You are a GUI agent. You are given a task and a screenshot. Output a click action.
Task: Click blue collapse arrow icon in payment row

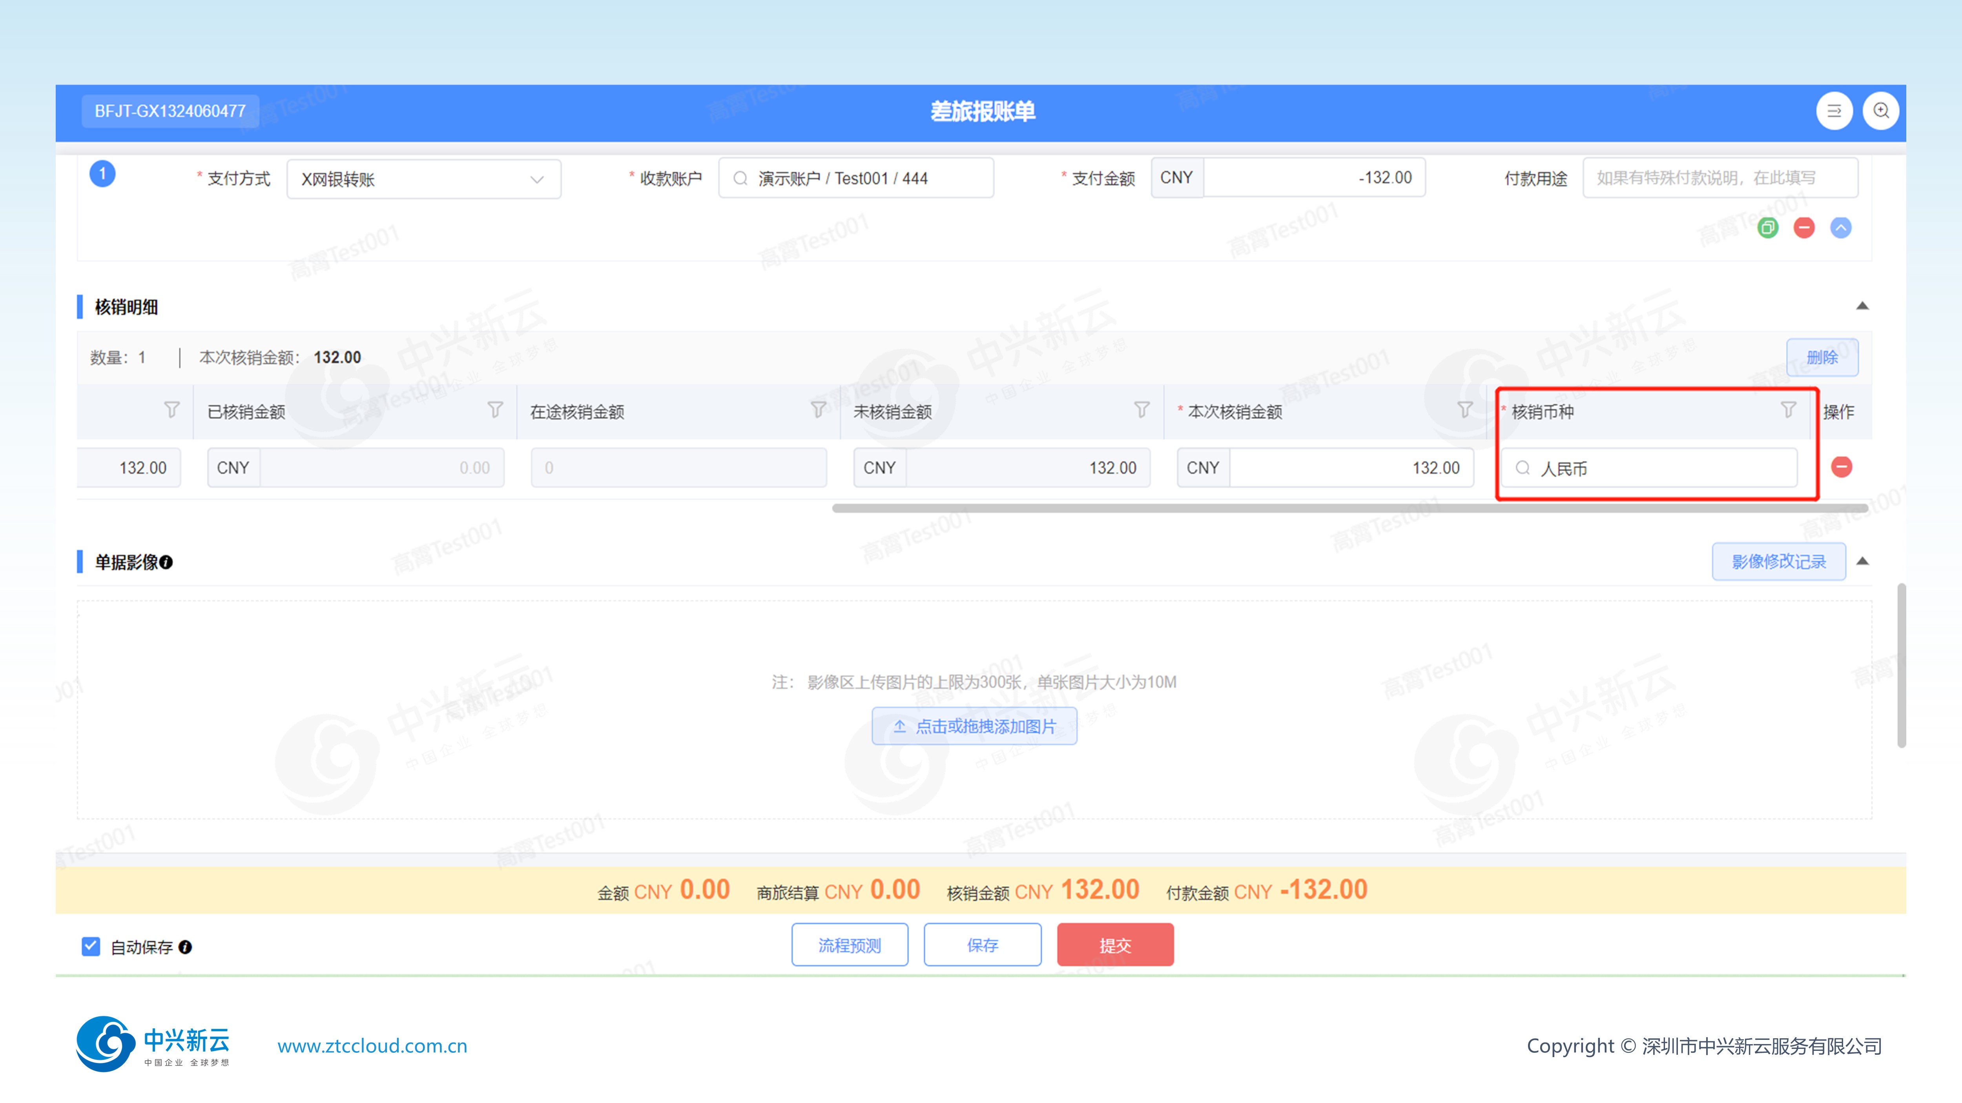[1840, 228]
